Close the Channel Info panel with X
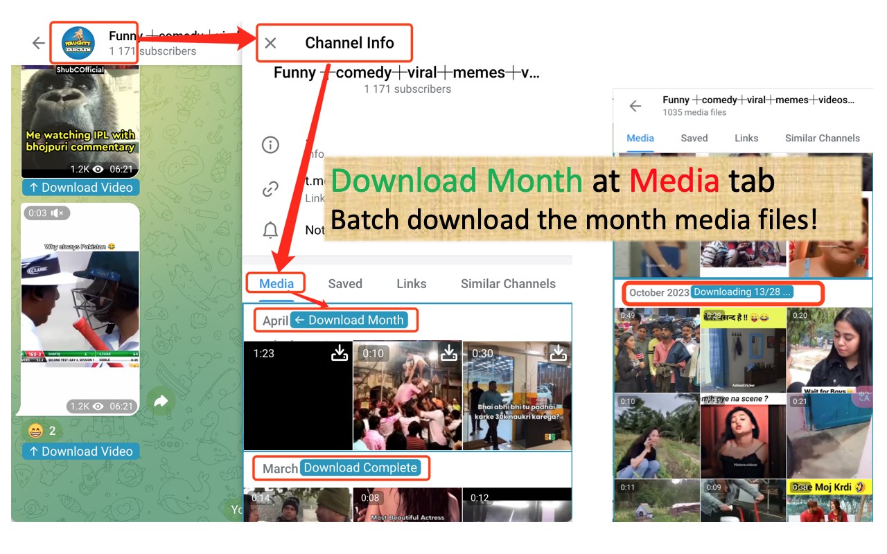This screenshot has width=887, height=554. pos(270,43)
